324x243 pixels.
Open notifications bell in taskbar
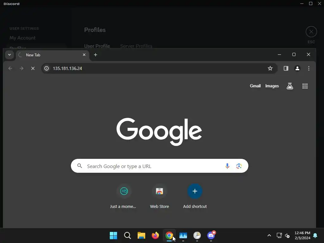pyautogui.click(x=315, y=235)
